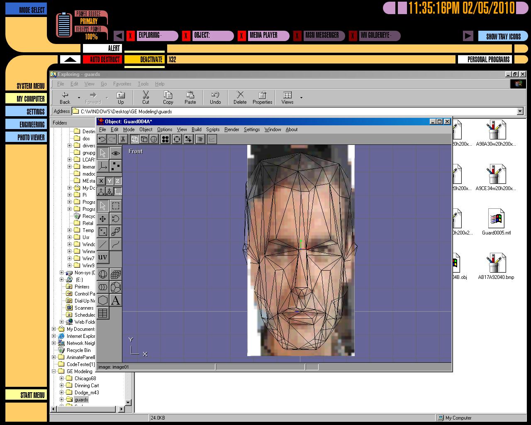Toggle the Z axis lock
The width and height of the screenshot is (531, 425).
[x=118, y=181]
